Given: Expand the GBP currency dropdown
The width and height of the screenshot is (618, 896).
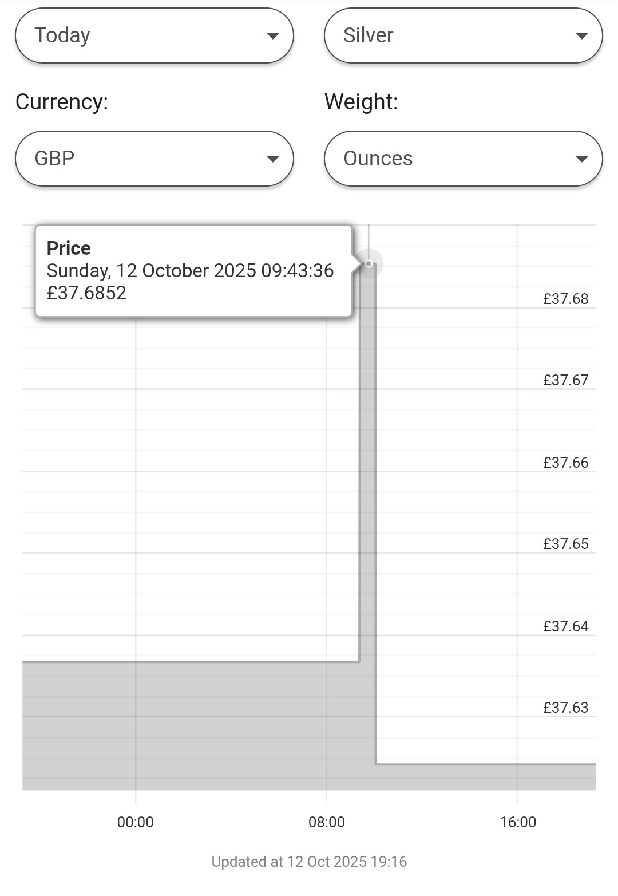Looking at the screenshot, I should pos(154,159).
